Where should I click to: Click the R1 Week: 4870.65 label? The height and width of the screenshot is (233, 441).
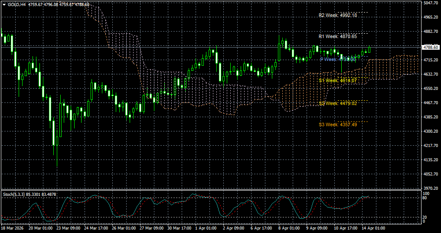(338, 36)
